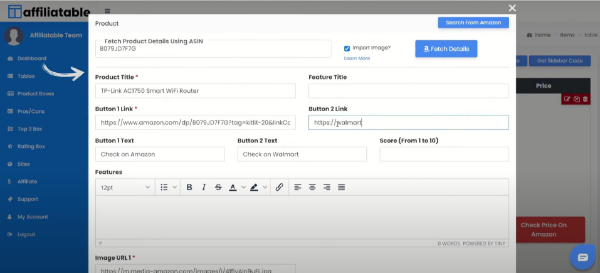The height and width of the screenshot is (273, 600).
Task: Click the Get Sidebar Code button
Action: 560,60
